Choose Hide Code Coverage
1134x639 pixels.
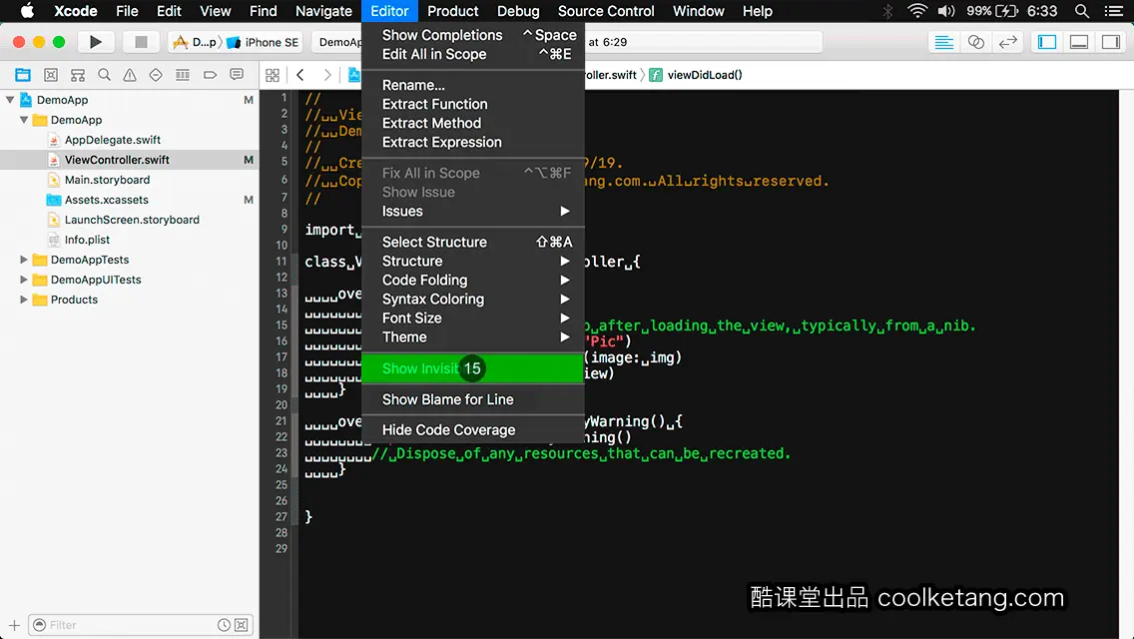point(473,430)
